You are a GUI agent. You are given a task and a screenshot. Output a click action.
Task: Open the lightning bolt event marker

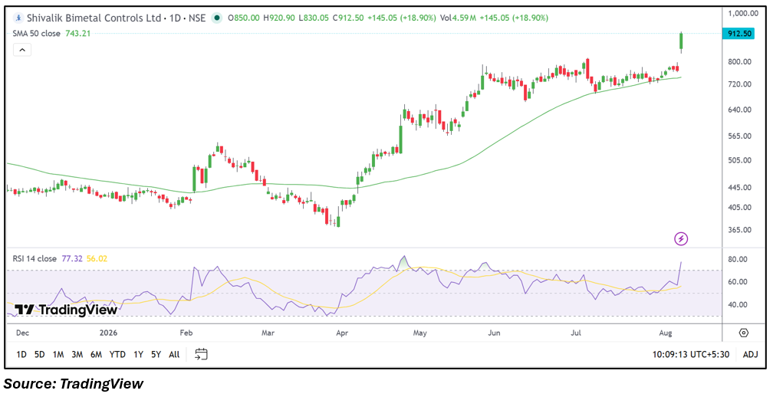pos(681,239)
